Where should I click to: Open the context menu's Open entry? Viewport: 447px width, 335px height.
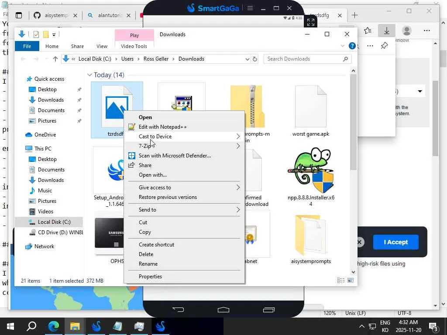(145, 117)
